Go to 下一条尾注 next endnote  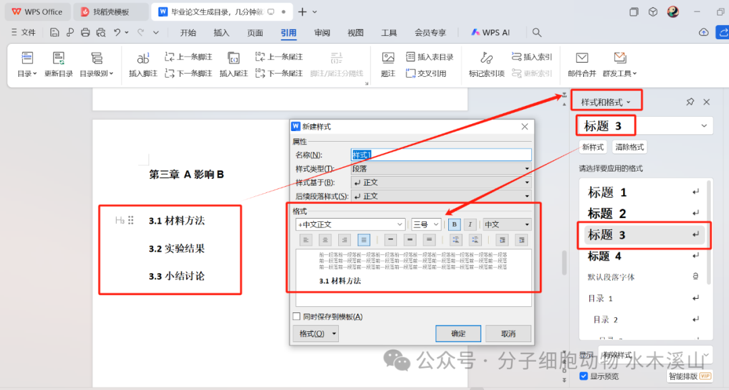click(x=279, y=74)
